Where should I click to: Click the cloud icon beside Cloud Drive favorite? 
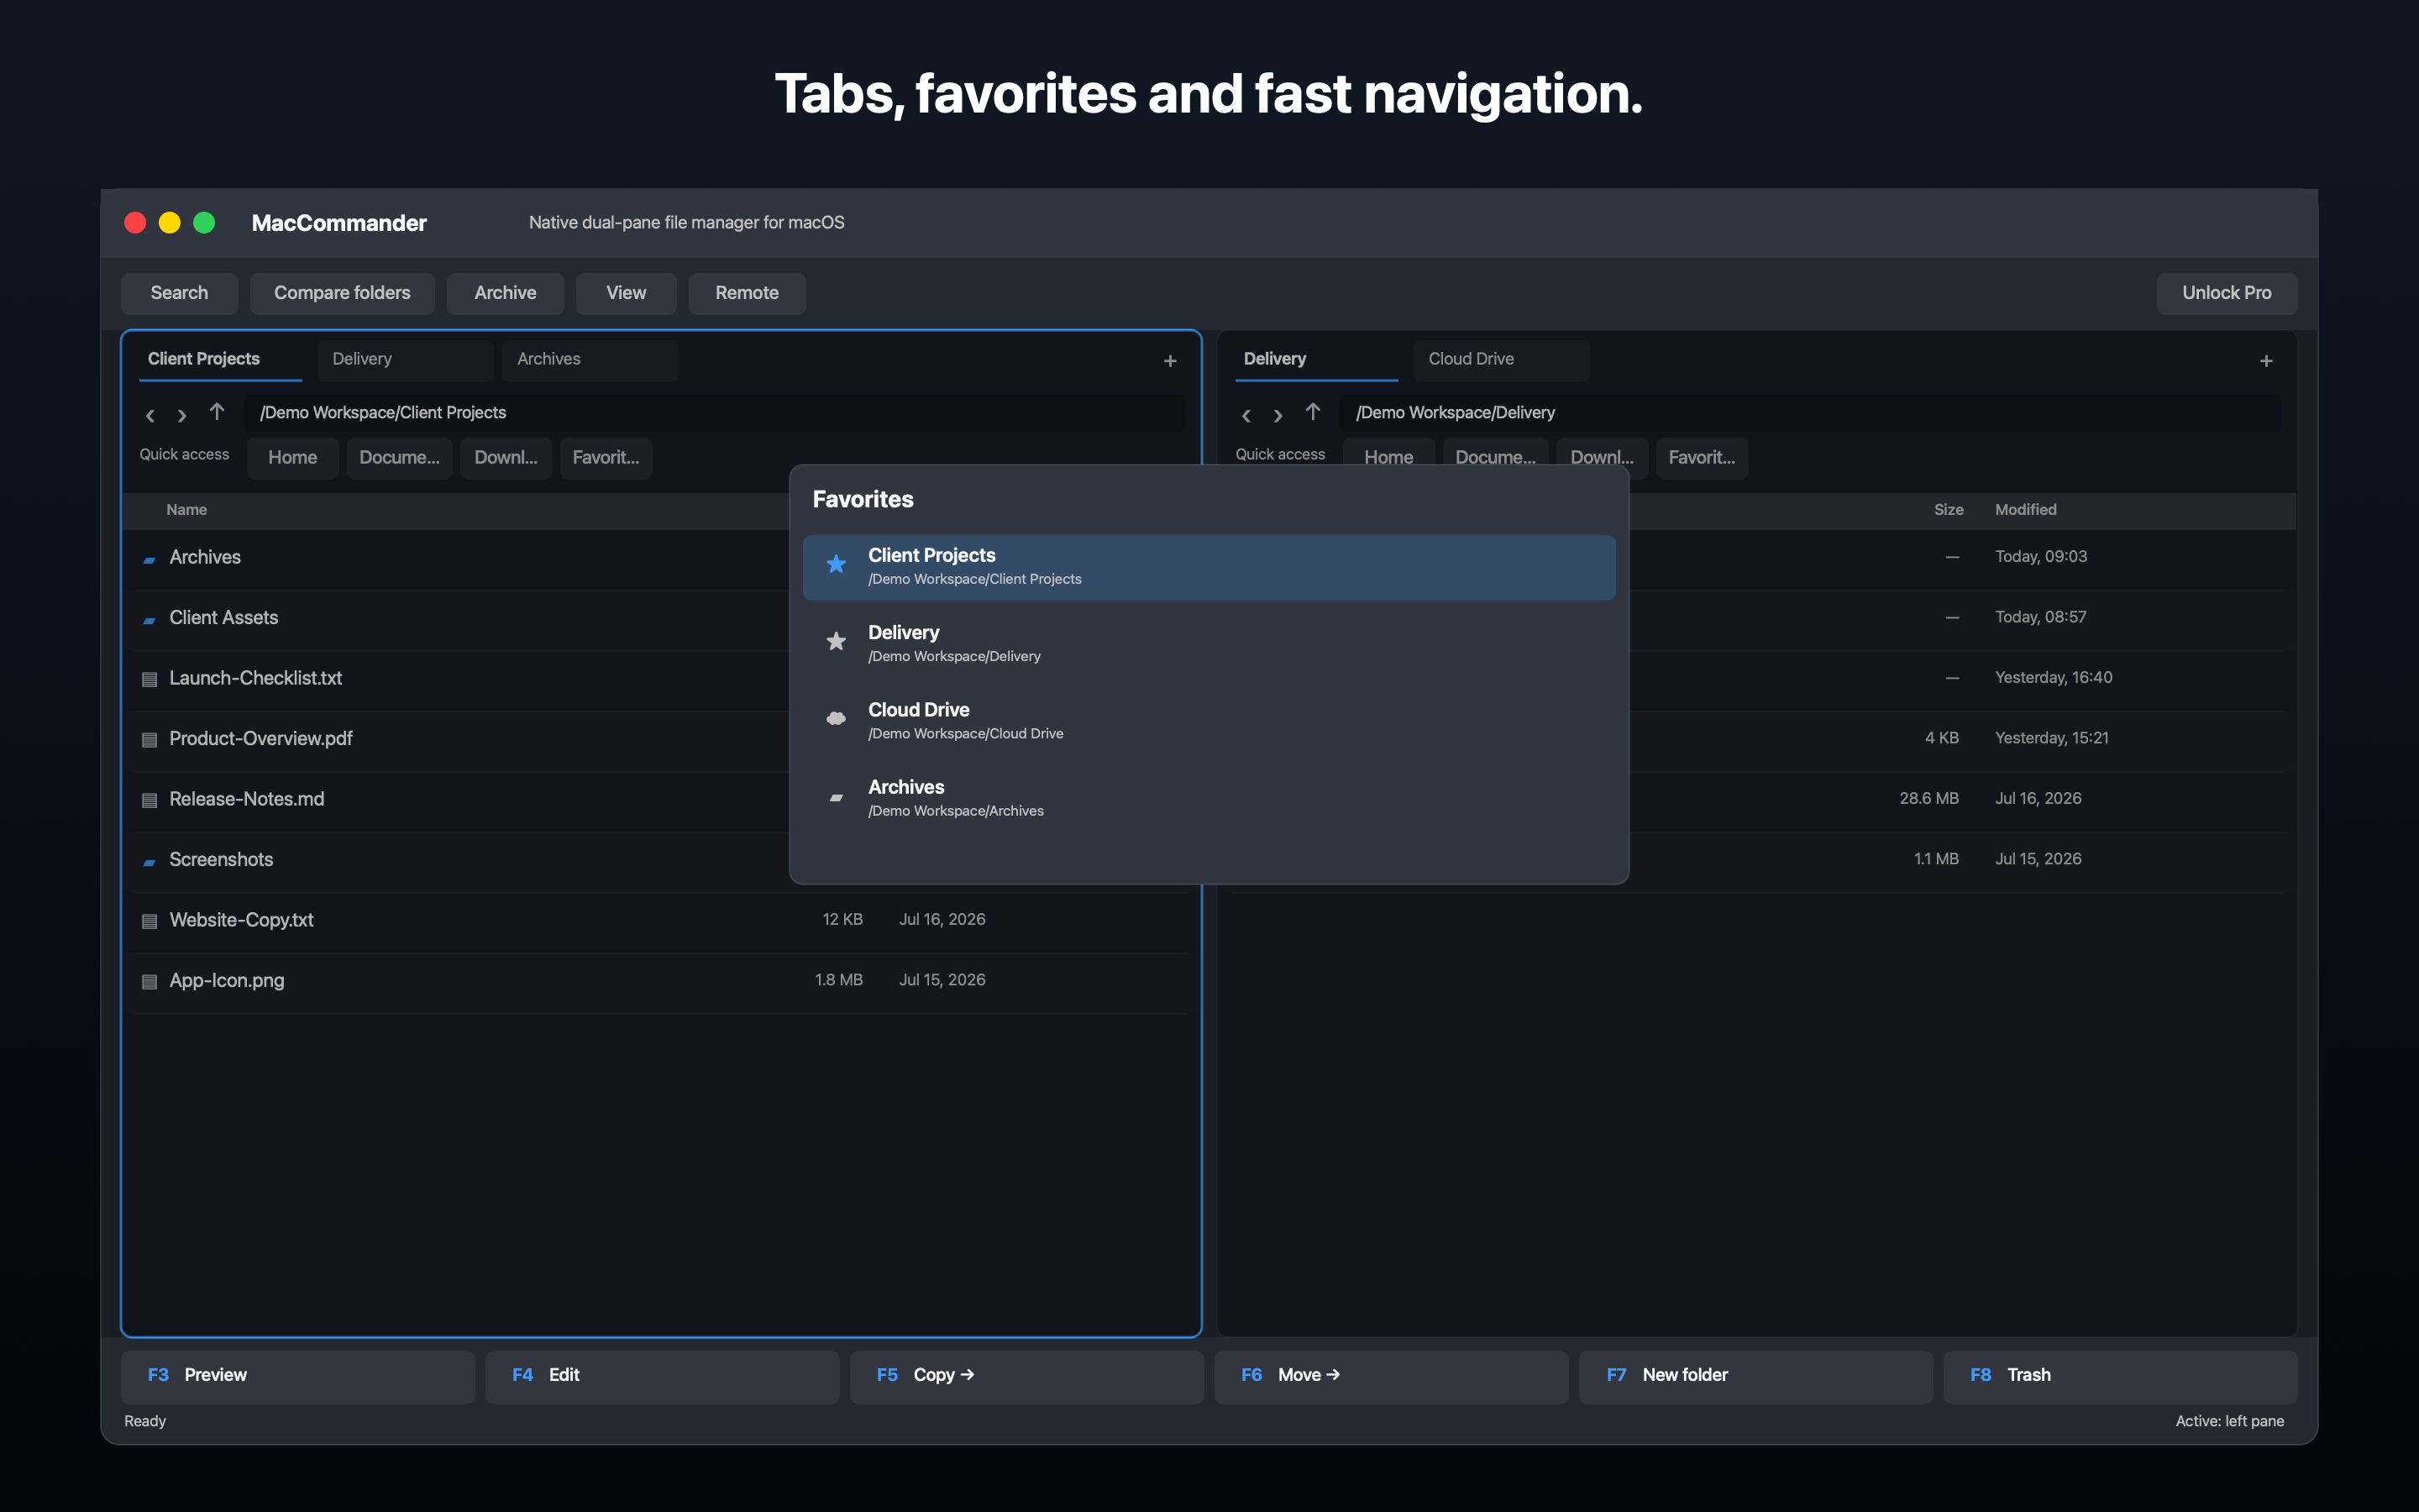tap(837, 719)
